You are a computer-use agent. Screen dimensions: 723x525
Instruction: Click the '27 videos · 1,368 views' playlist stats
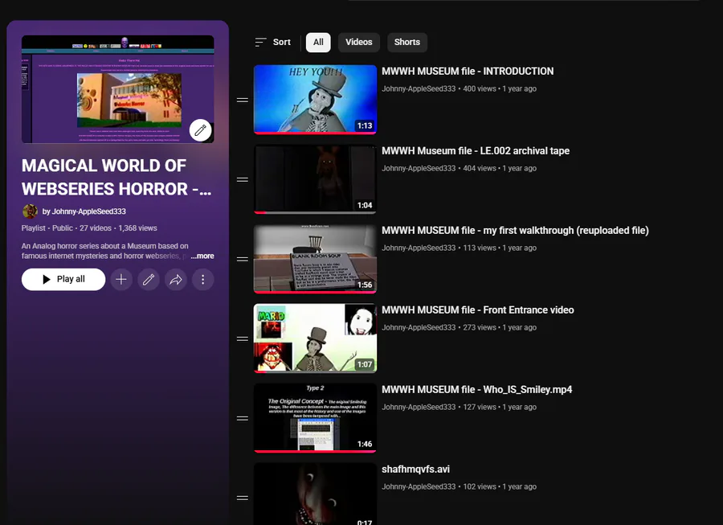(119, 228)
